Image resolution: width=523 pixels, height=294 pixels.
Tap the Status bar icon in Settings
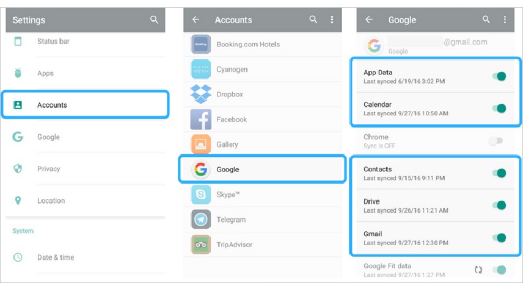[18, 41]
